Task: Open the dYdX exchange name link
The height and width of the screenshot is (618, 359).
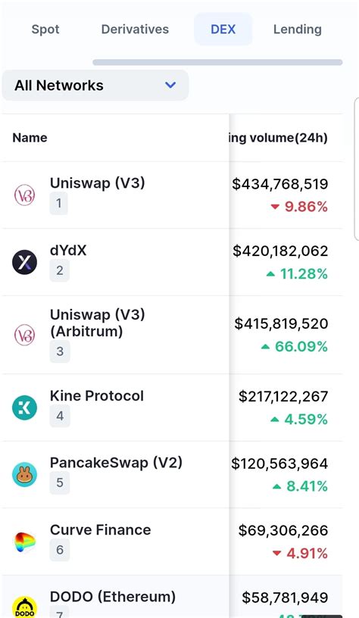Action: click(x=68, y=250)
